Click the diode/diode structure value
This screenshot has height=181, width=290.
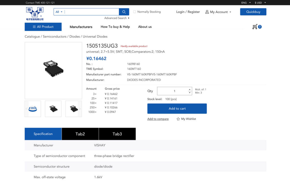tap(103, 166)
